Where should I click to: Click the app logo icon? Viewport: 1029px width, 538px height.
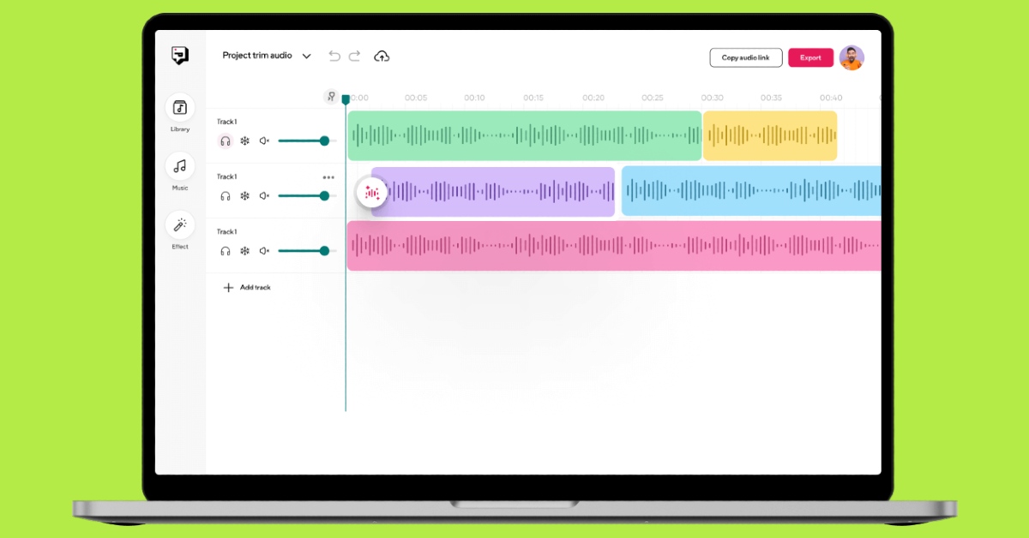point(179,56)
